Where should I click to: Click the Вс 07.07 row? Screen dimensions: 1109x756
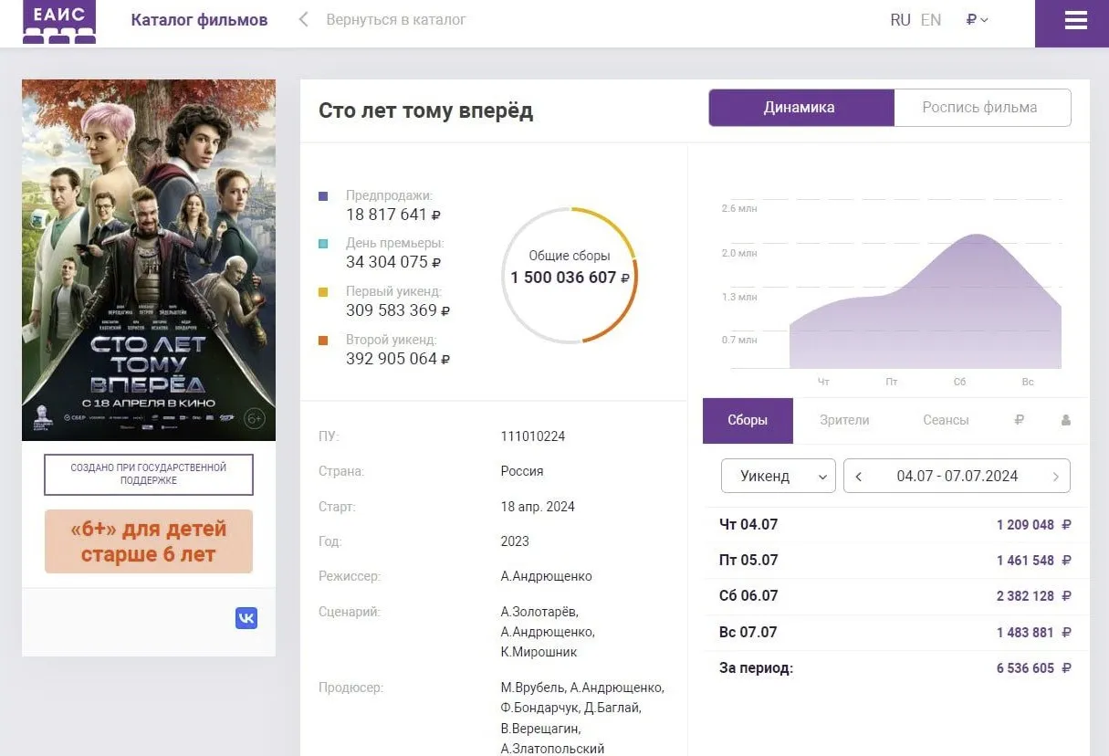[895, 632]
